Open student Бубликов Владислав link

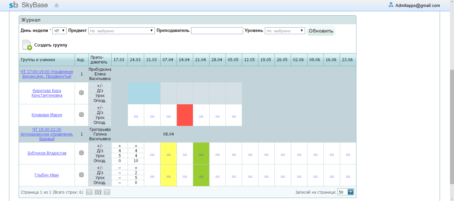(47, 153)
